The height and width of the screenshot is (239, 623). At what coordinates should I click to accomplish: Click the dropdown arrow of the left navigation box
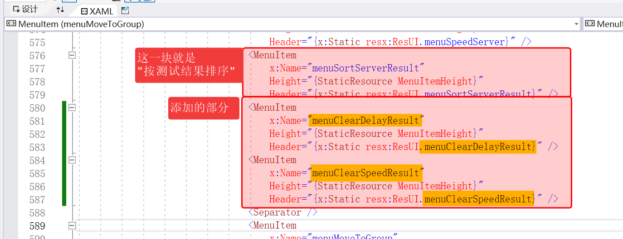click(576, 24)
